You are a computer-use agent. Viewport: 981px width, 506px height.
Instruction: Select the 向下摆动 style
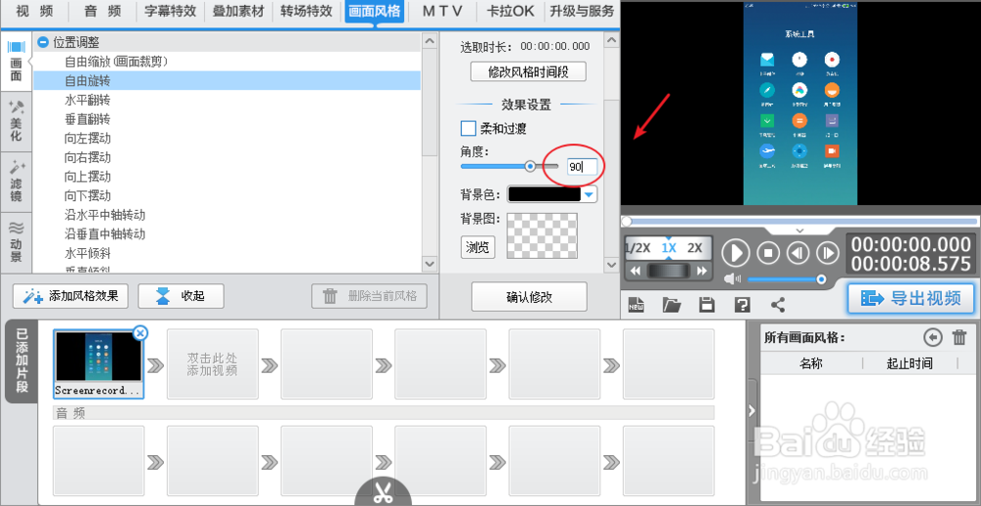click(x=227, y=195)
